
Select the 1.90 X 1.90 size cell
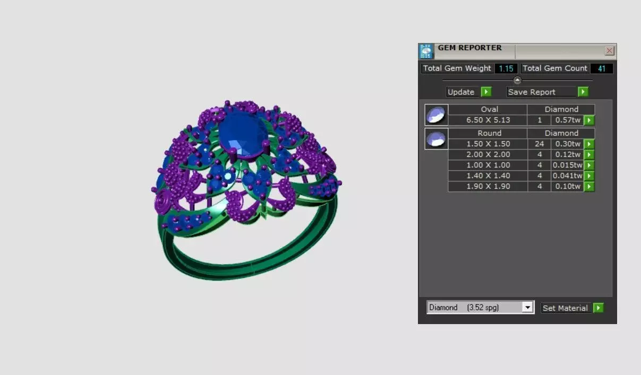[x=488, y=187]
